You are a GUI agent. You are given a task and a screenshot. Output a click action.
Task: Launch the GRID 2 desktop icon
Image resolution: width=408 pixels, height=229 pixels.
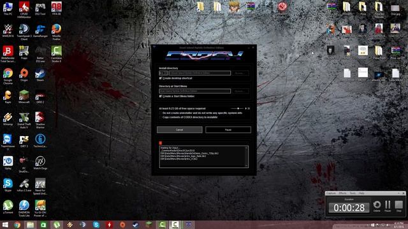point(40,96)
